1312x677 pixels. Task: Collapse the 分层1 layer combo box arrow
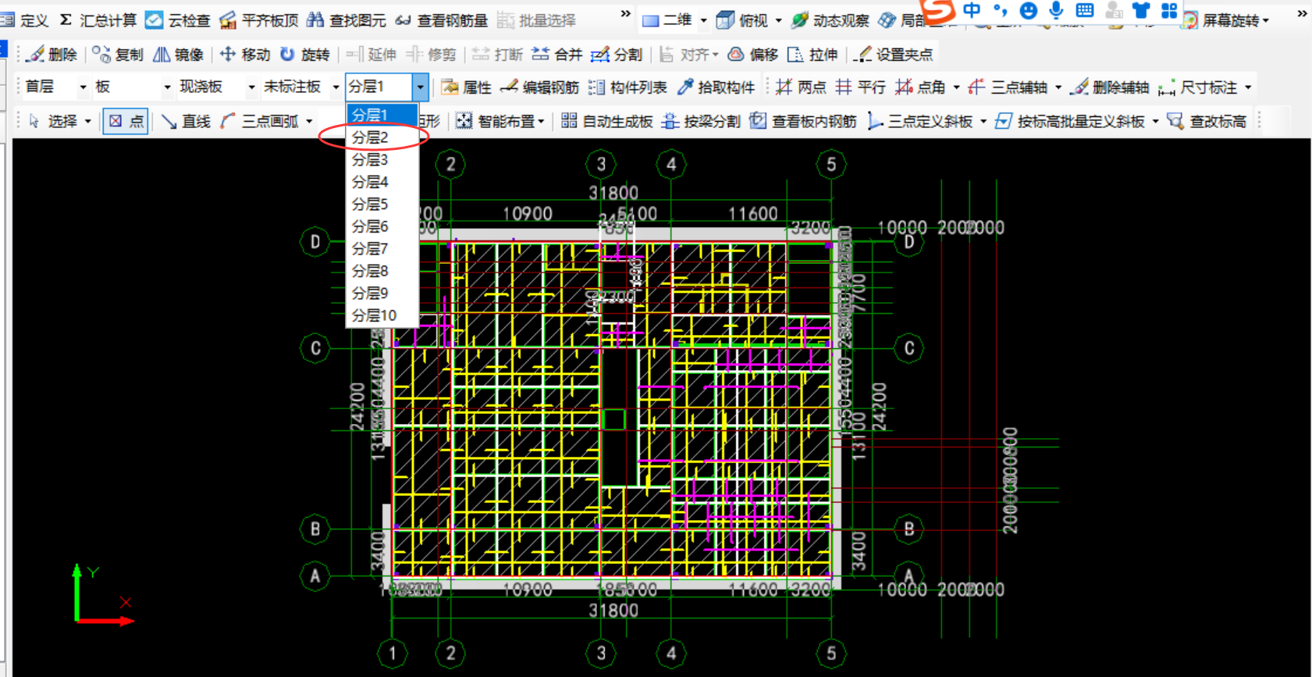420,87
